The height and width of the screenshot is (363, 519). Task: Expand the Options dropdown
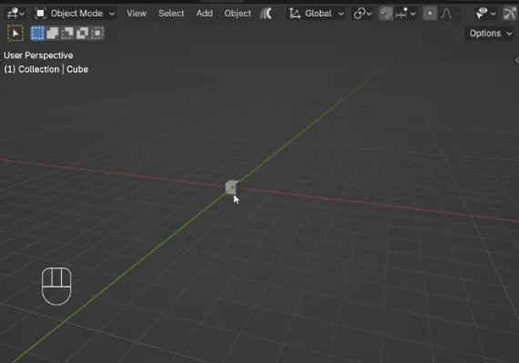point(490,34)
